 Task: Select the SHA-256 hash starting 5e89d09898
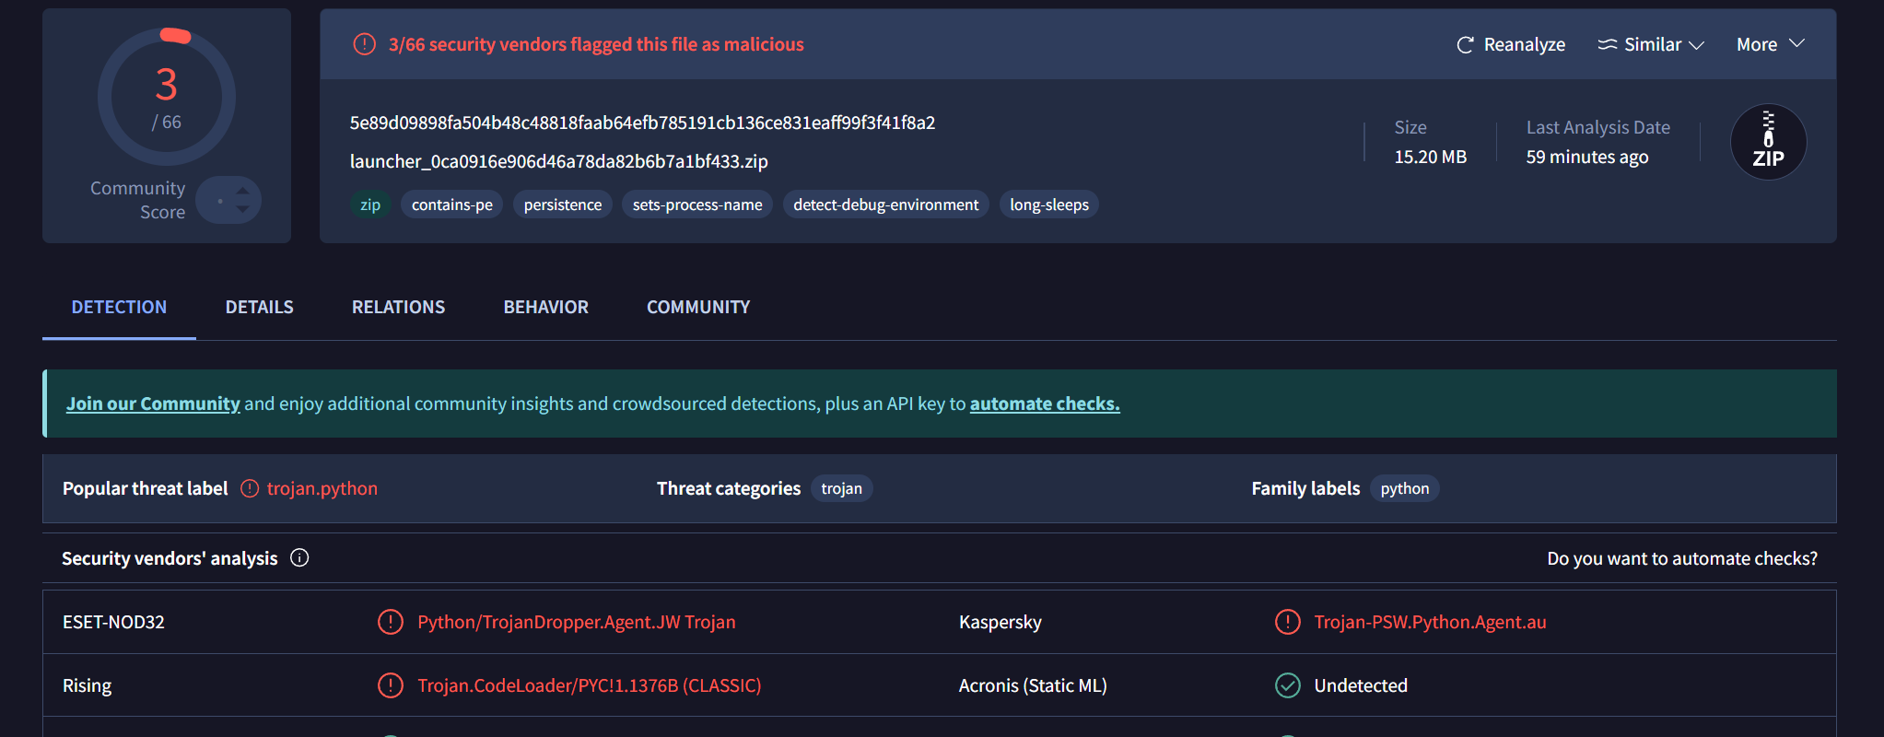pos(643,123)
